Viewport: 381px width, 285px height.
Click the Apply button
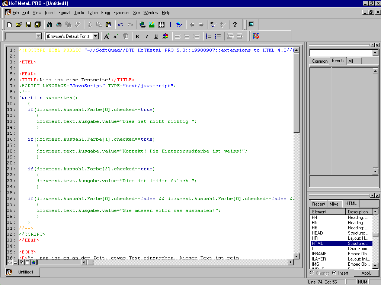[x=366, y=273]
